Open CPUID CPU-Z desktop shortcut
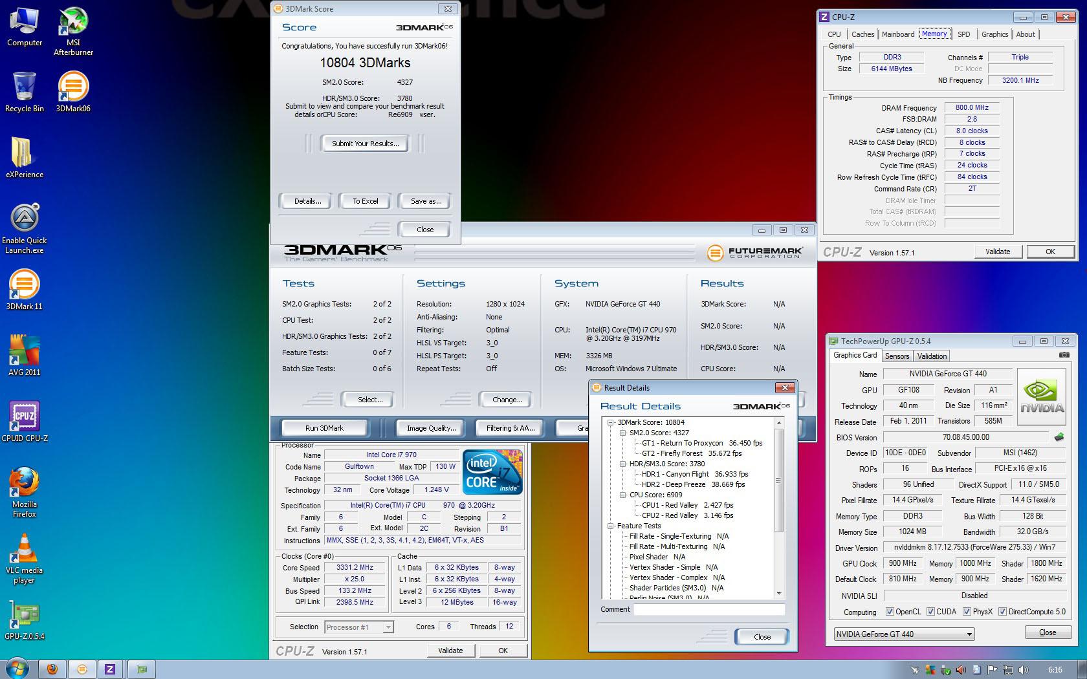 pyautogui.click(x=25, y=422)
